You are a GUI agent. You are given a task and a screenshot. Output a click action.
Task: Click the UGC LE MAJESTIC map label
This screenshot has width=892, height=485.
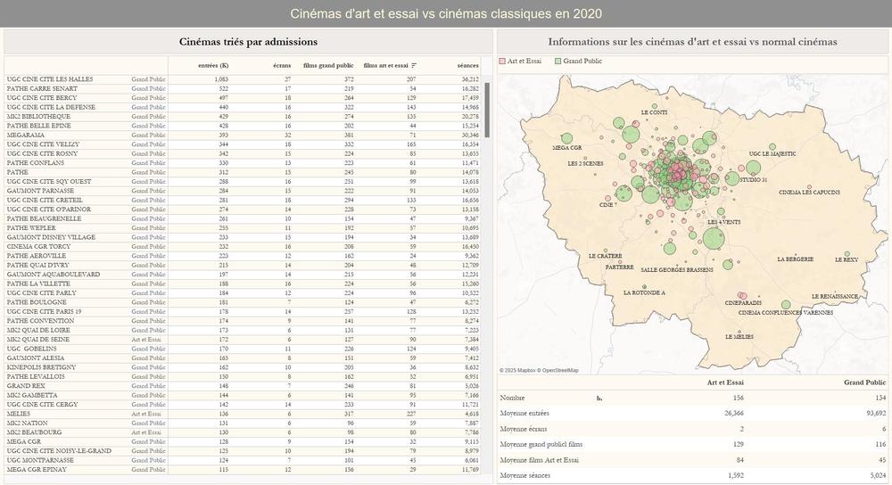[x=772, y=154]
